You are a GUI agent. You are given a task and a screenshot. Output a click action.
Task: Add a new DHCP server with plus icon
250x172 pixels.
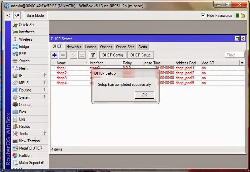(54, 55)
